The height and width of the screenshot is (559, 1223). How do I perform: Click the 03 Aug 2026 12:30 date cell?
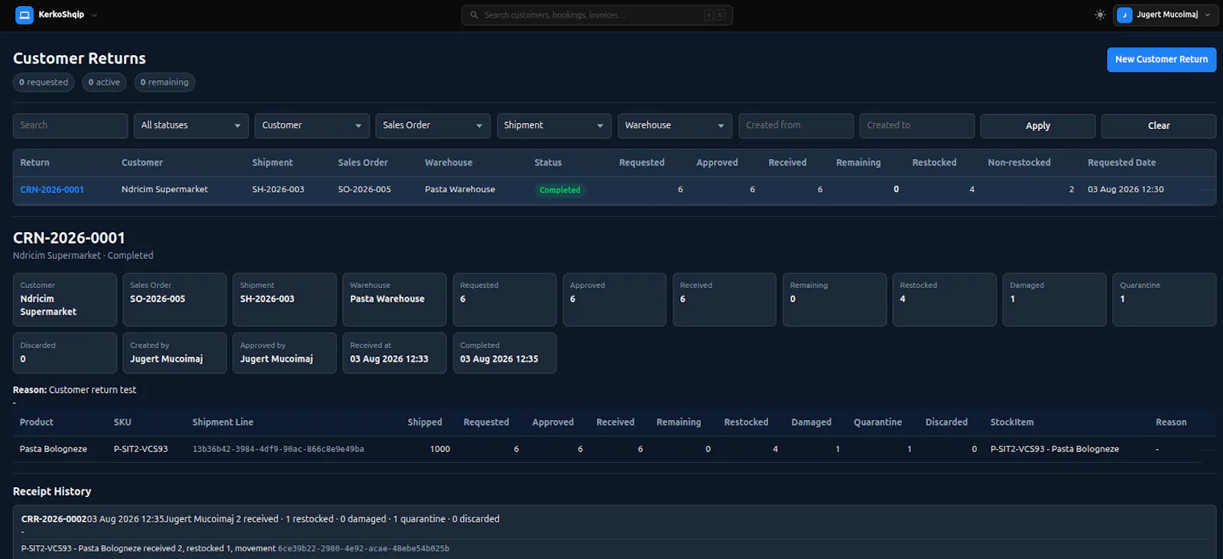tap(1126, 189)
